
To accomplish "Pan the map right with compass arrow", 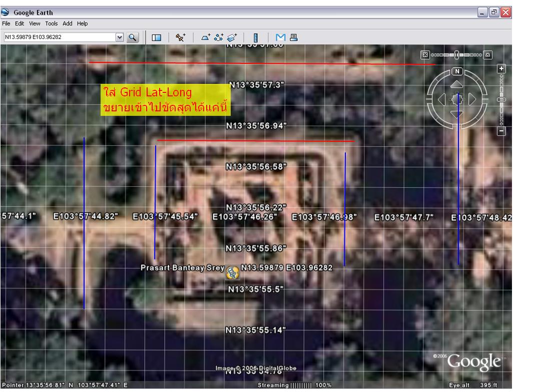I will [472, 99].
